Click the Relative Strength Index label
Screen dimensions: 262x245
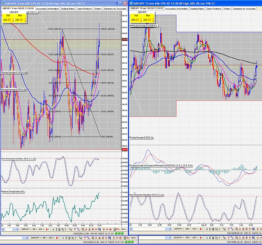(13, 192)
